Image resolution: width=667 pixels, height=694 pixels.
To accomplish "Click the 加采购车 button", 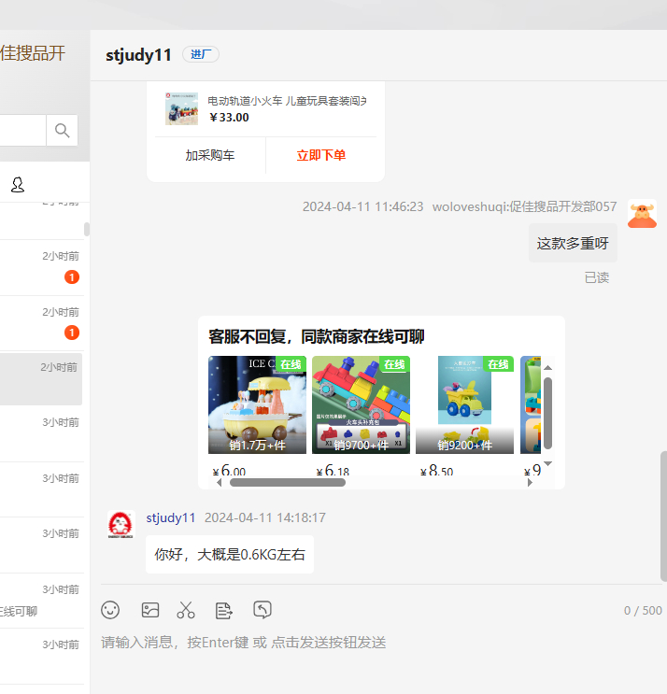I will point(210,155).
